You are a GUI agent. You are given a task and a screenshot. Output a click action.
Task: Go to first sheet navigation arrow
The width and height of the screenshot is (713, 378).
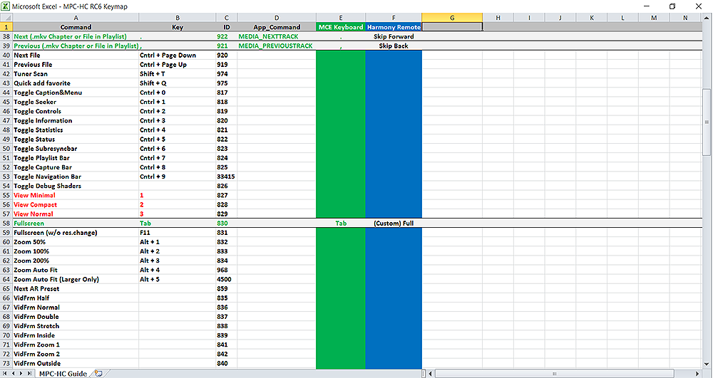click(6, 374)
